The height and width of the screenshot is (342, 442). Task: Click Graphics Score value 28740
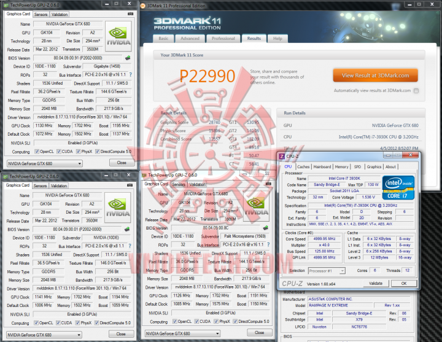214,122
